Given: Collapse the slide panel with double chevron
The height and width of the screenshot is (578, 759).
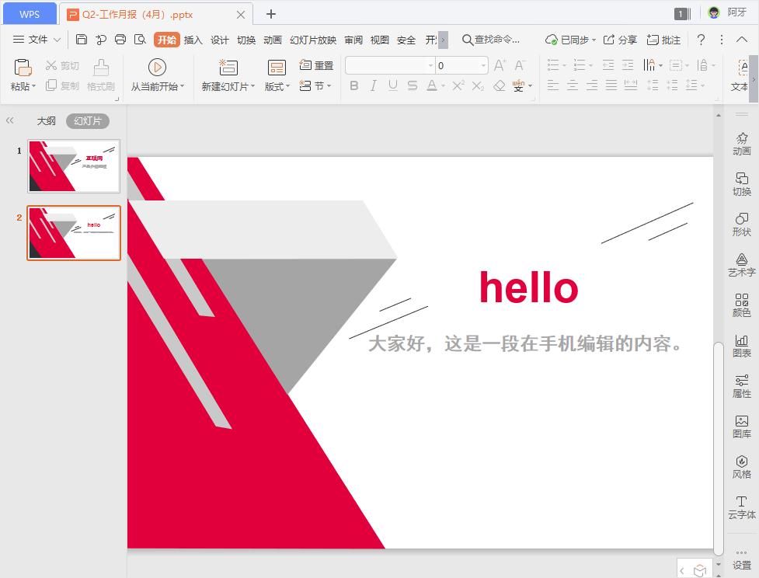Looking at the screenshot, I should [9, 120].
